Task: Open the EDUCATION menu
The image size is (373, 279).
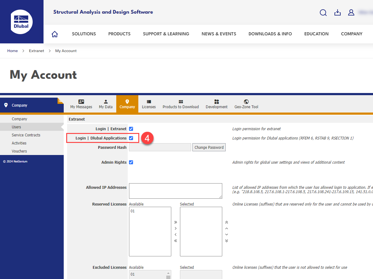Action: click(x=316, y=34)
